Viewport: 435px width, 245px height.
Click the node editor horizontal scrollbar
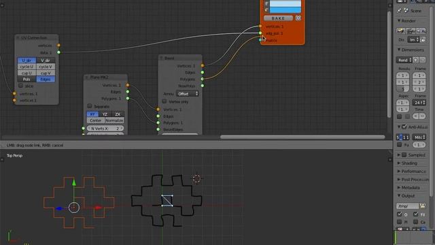point(302,137)
